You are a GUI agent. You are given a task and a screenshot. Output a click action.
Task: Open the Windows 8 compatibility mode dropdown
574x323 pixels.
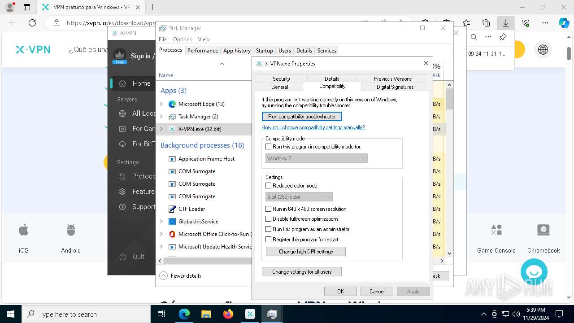coord(317,158)
